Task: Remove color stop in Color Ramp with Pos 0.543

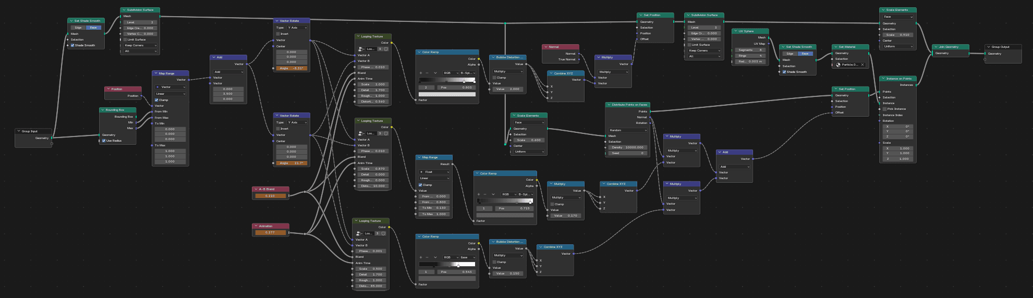Action: (x=427, y=257)
